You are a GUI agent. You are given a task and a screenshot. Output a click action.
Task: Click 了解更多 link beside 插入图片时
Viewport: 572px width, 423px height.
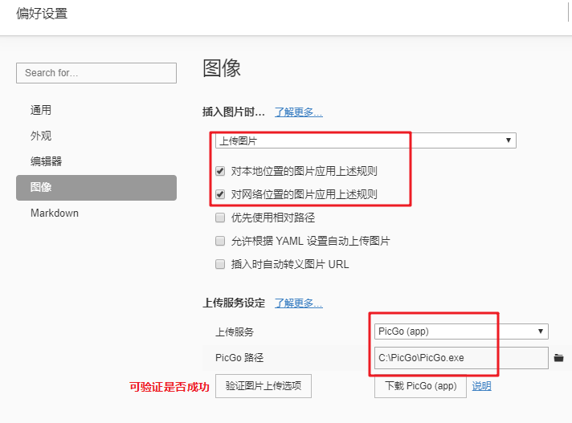[298, 112]
